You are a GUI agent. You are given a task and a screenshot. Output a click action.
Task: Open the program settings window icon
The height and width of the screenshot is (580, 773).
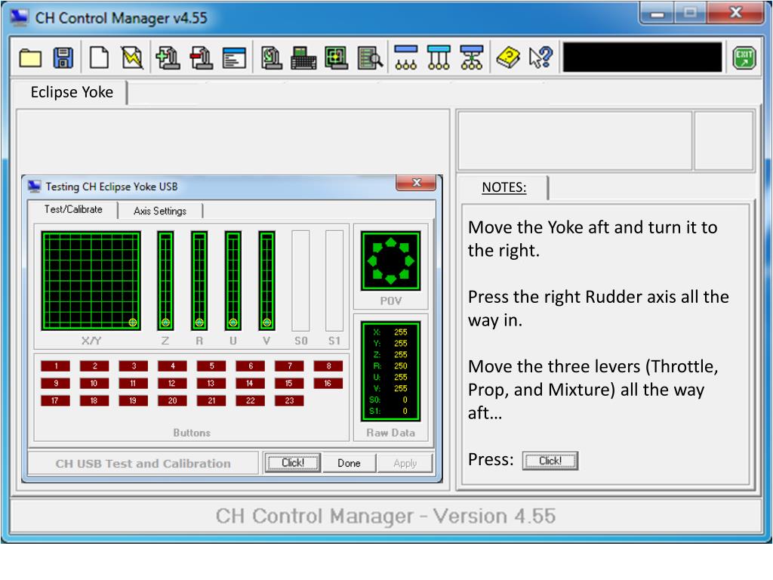pyautogui.click(x=234, y=58)
